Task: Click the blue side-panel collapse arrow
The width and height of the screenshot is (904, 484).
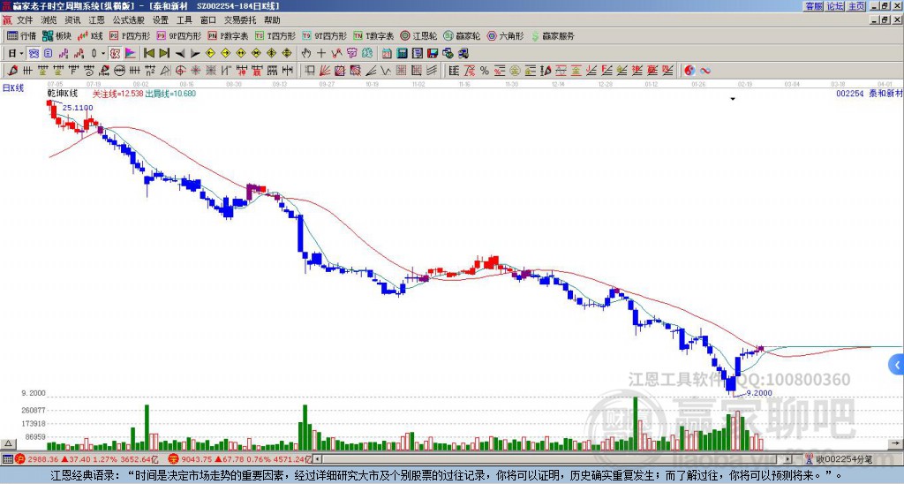Action: click(x=897, y=365)
